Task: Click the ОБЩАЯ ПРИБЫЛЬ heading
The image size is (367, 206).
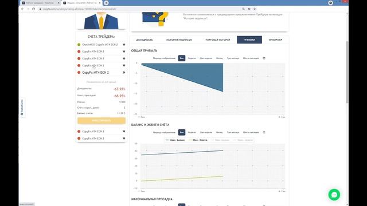Action: (144, 51)
